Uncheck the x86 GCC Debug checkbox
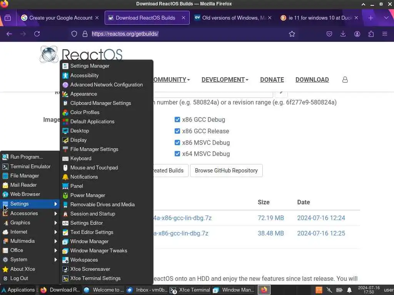The width and height of the screenshot is (394, 295). pos(177,120)
